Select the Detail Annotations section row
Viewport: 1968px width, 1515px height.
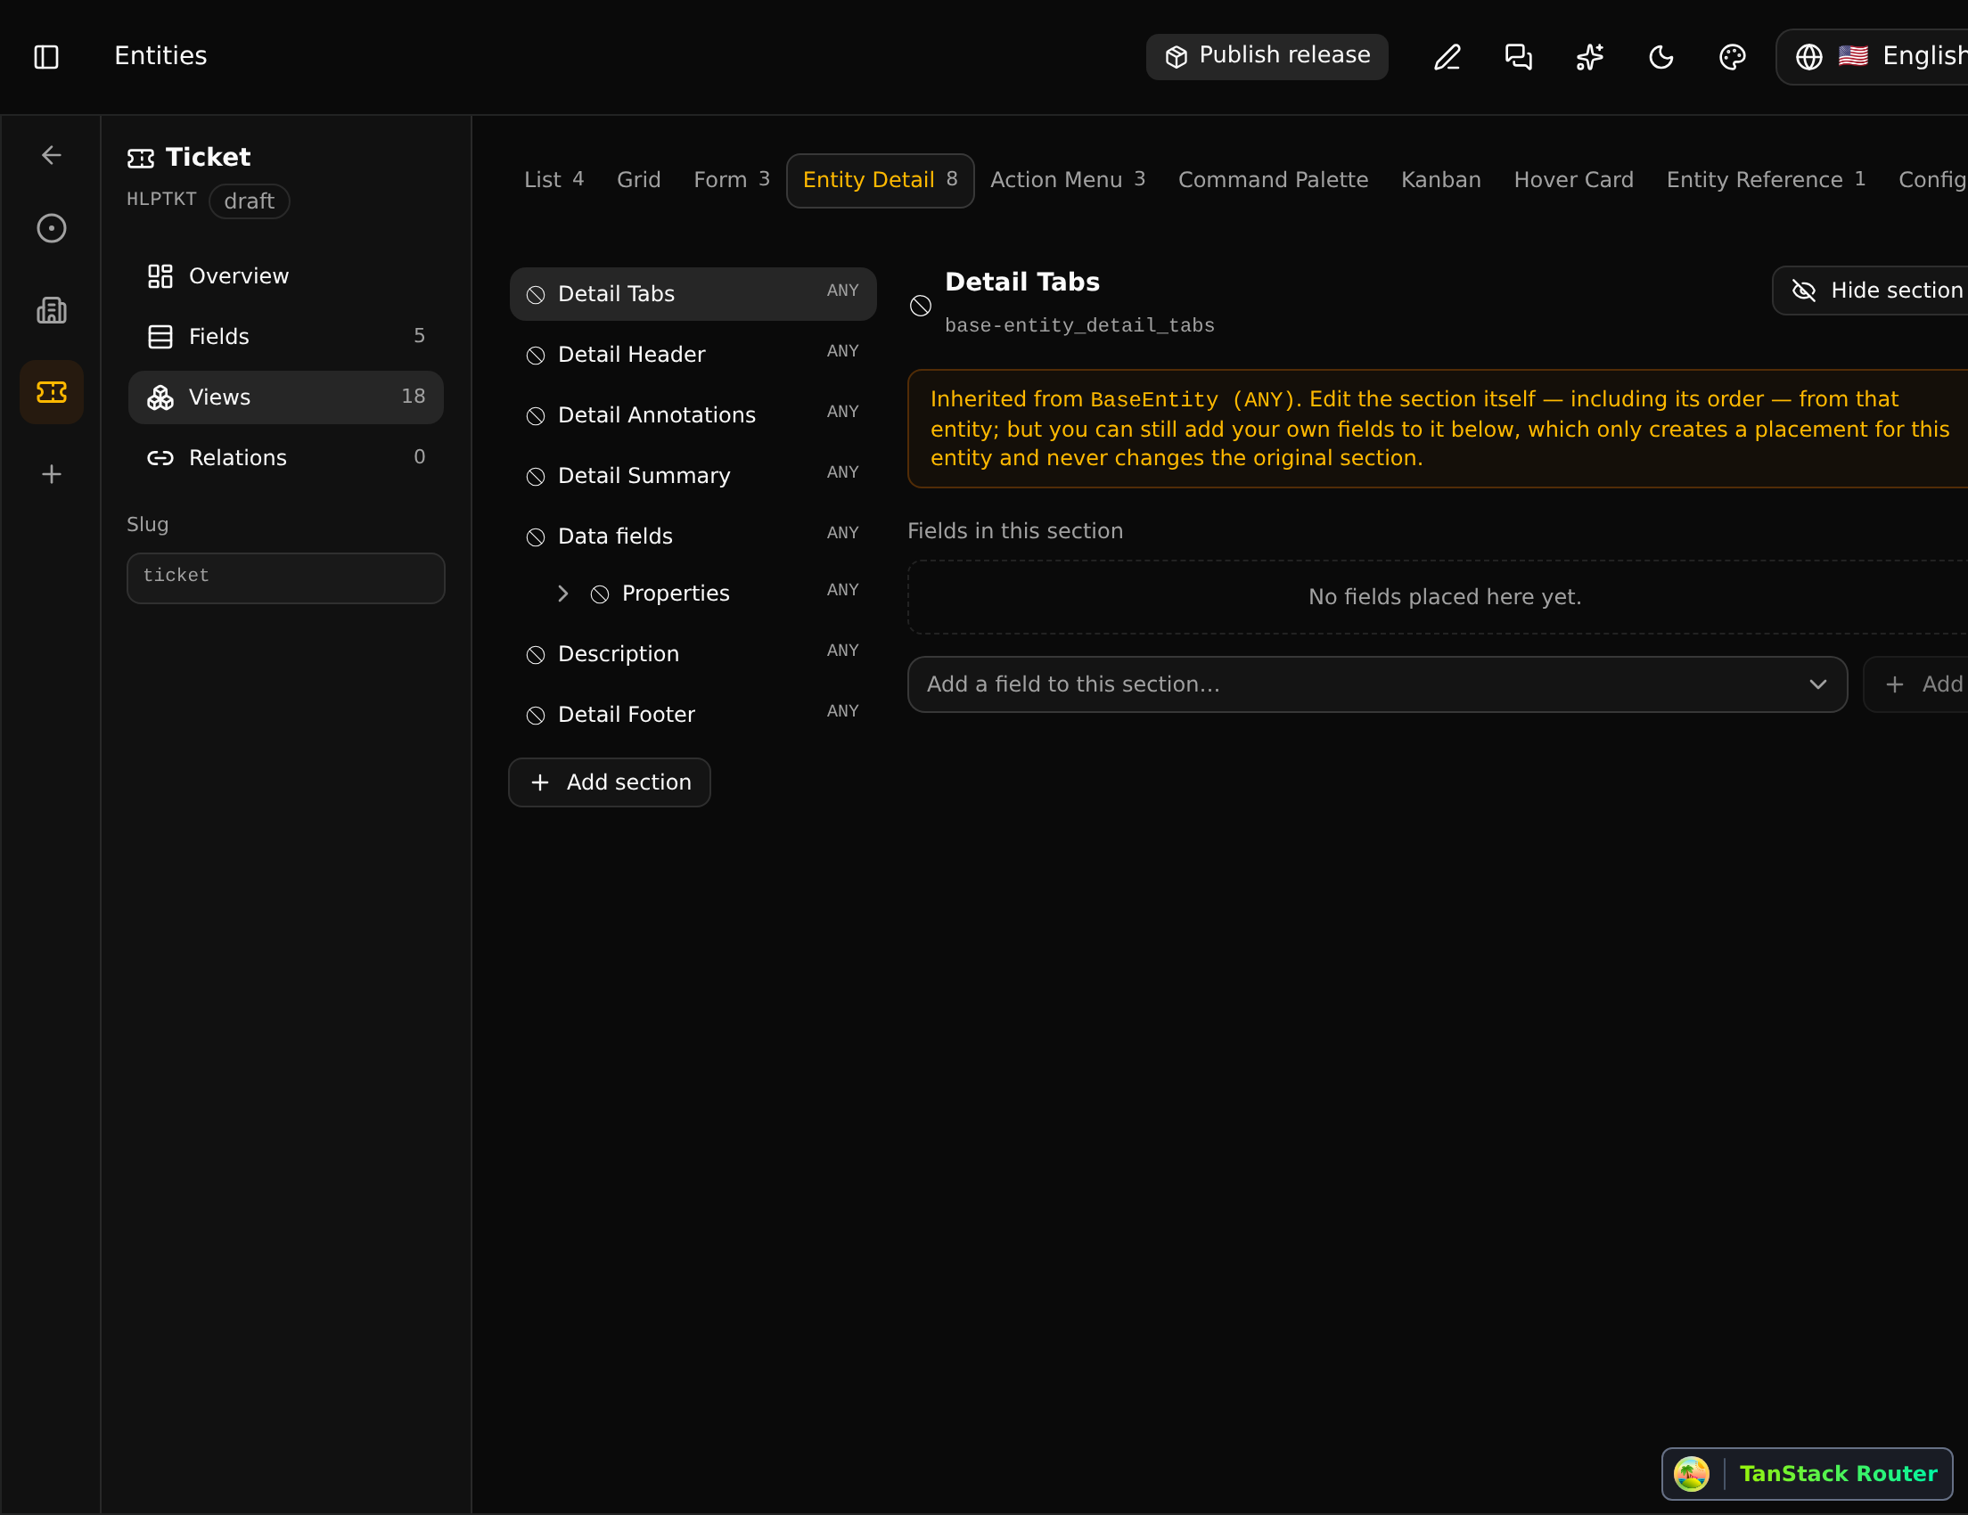click(693, 414)
